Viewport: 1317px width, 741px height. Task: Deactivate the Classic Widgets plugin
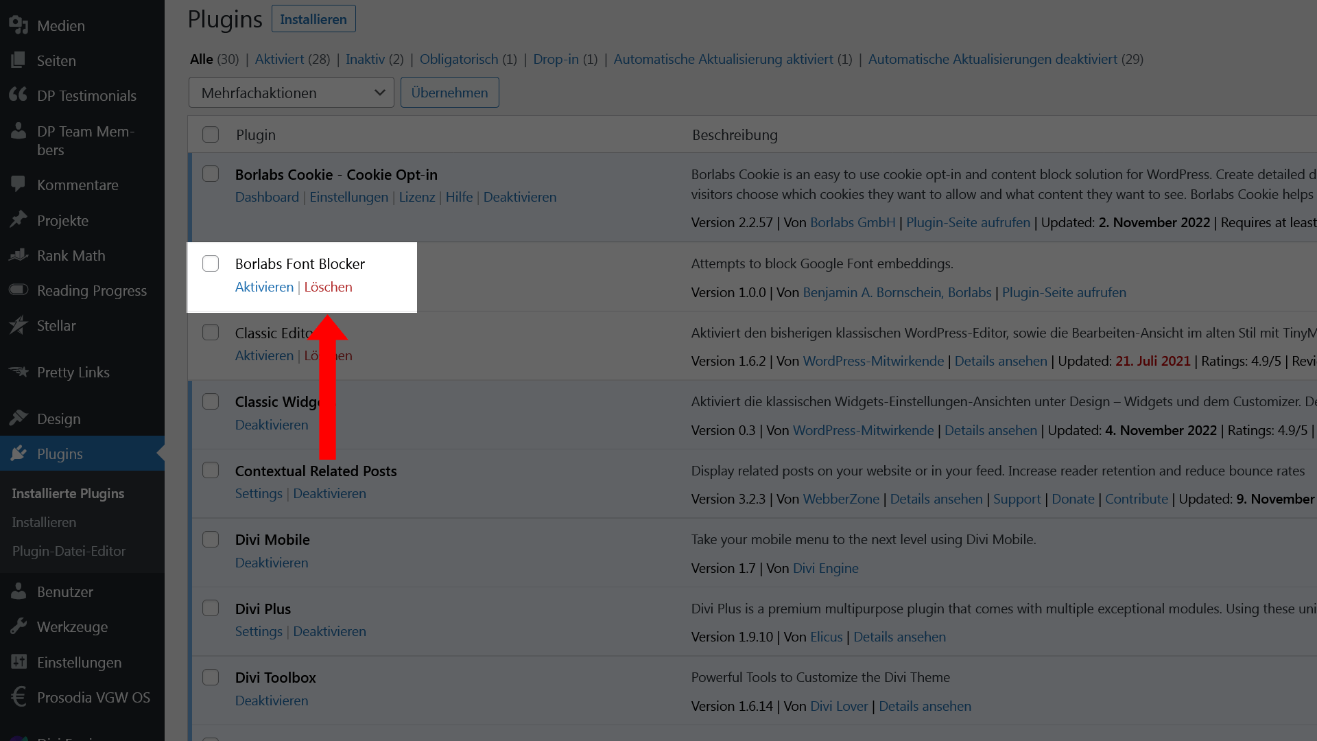point(272,425)
